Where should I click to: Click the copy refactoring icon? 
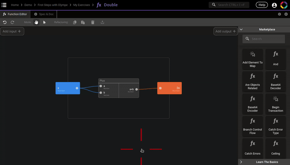coord(75,22)
